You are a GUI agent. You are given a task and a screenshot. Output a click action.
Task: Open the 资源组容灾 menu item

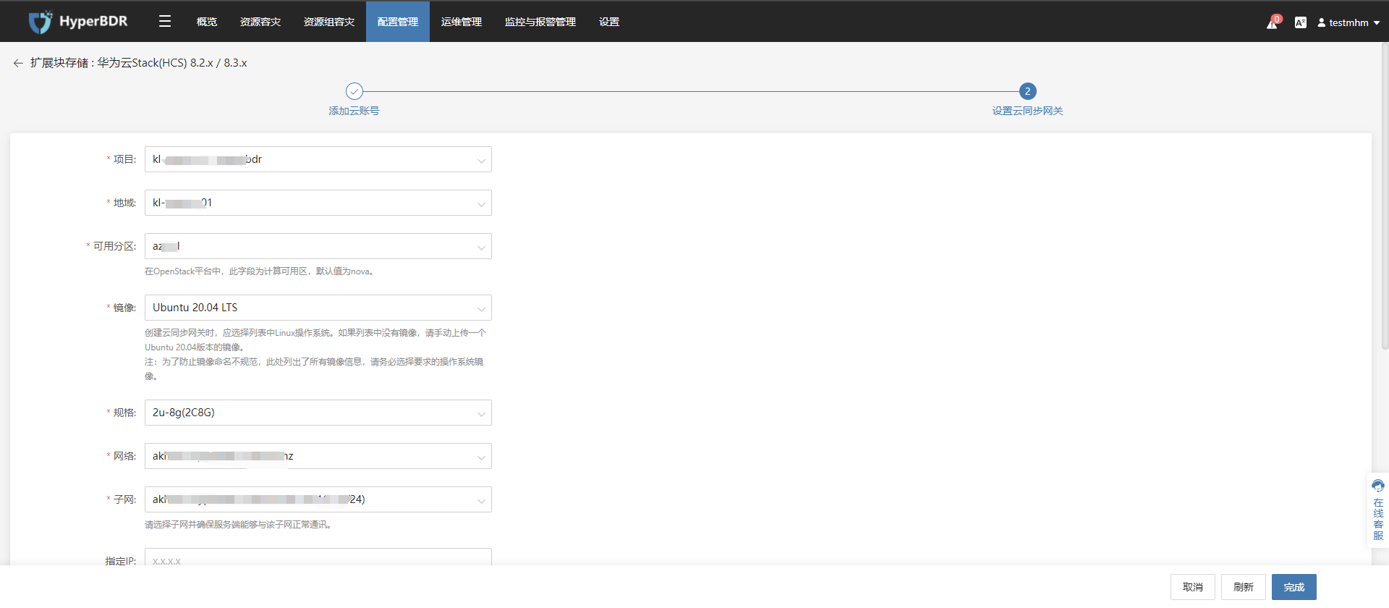329,22
